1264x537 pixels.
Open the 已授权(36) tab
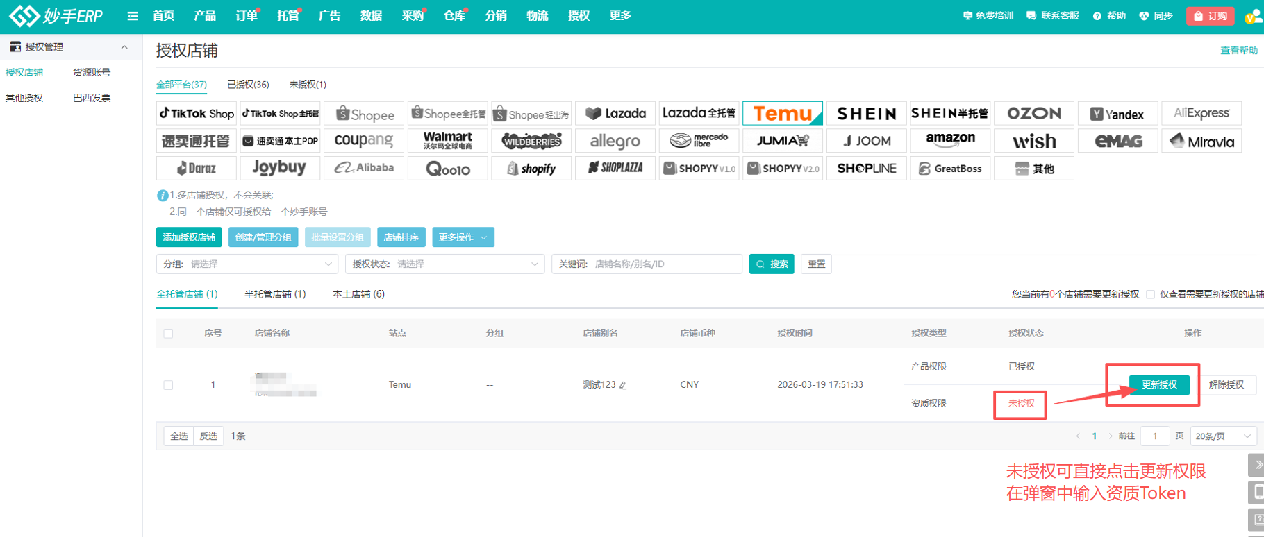248,85
